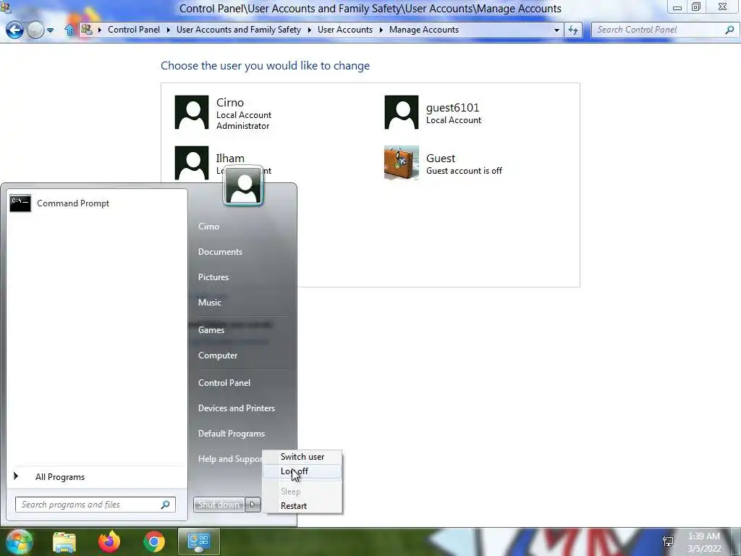741x556 pixels.
Task: Click the guest6101 account name
Action: coord(452,108)
